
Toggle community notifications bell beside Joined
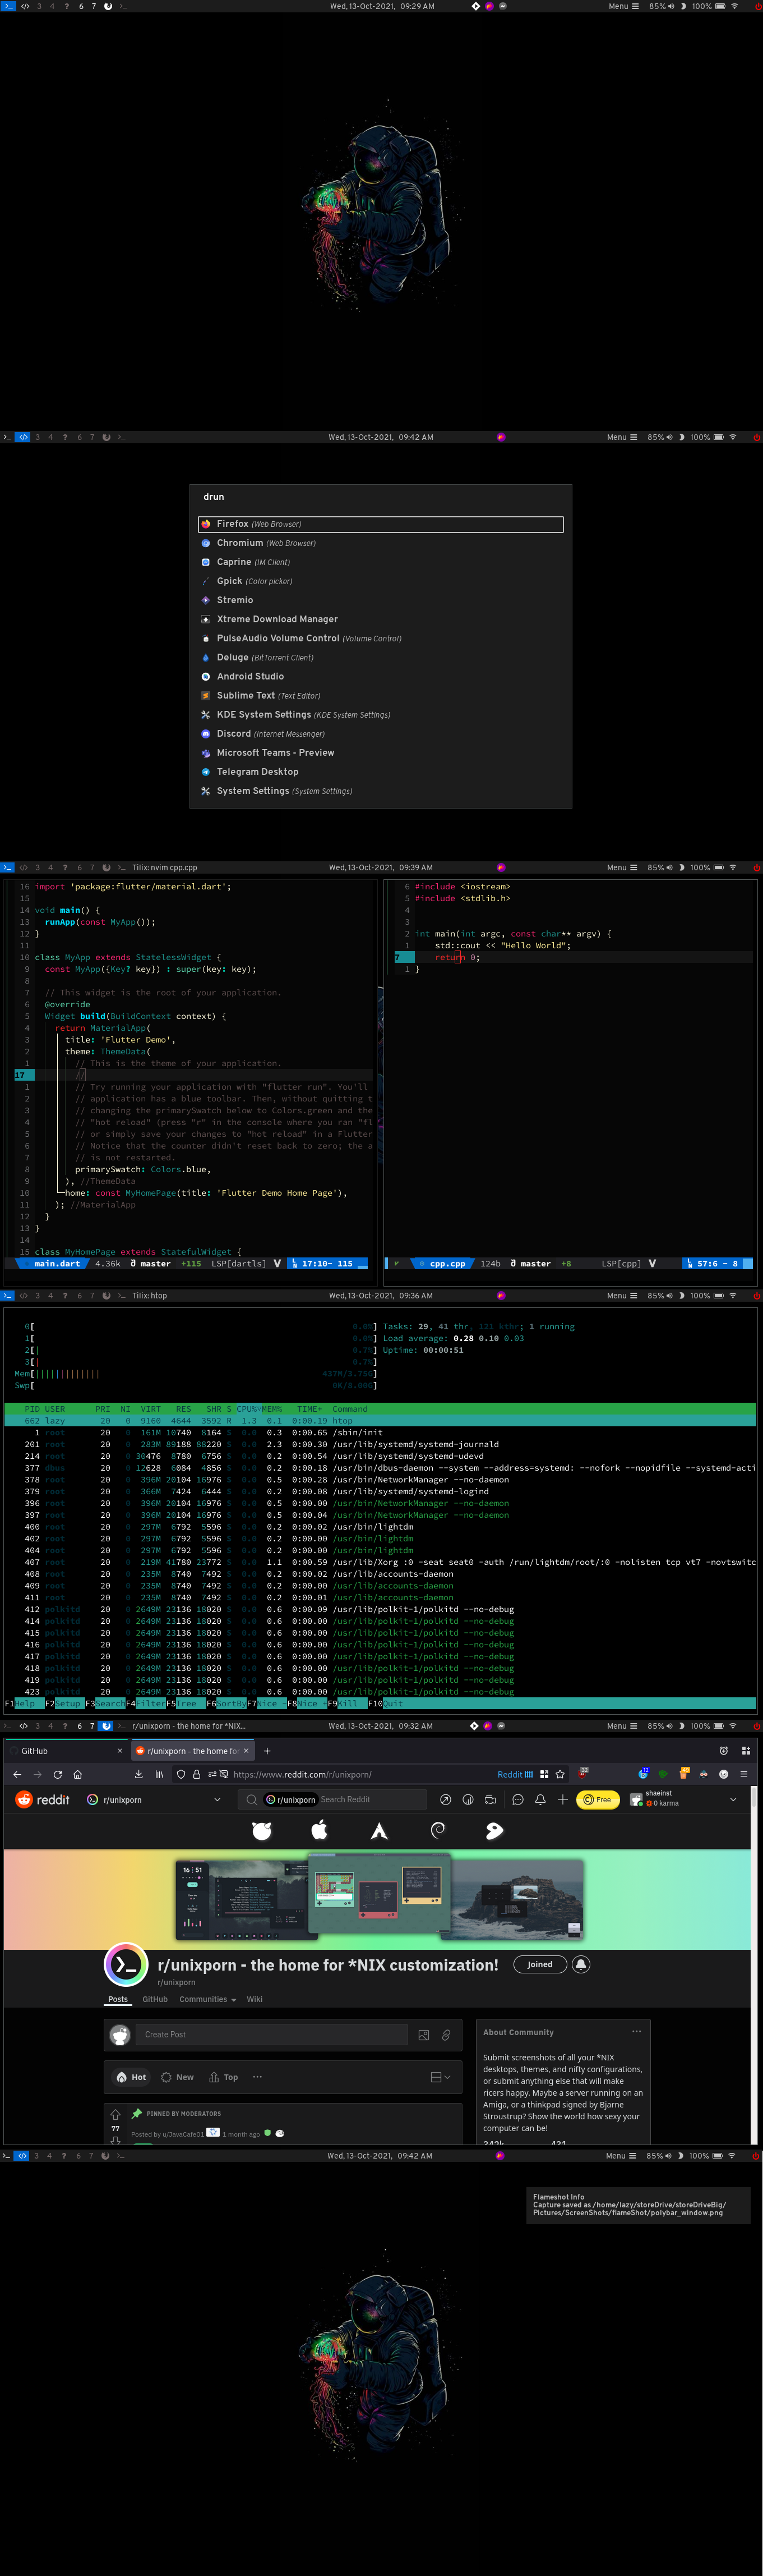point(580,1965)
